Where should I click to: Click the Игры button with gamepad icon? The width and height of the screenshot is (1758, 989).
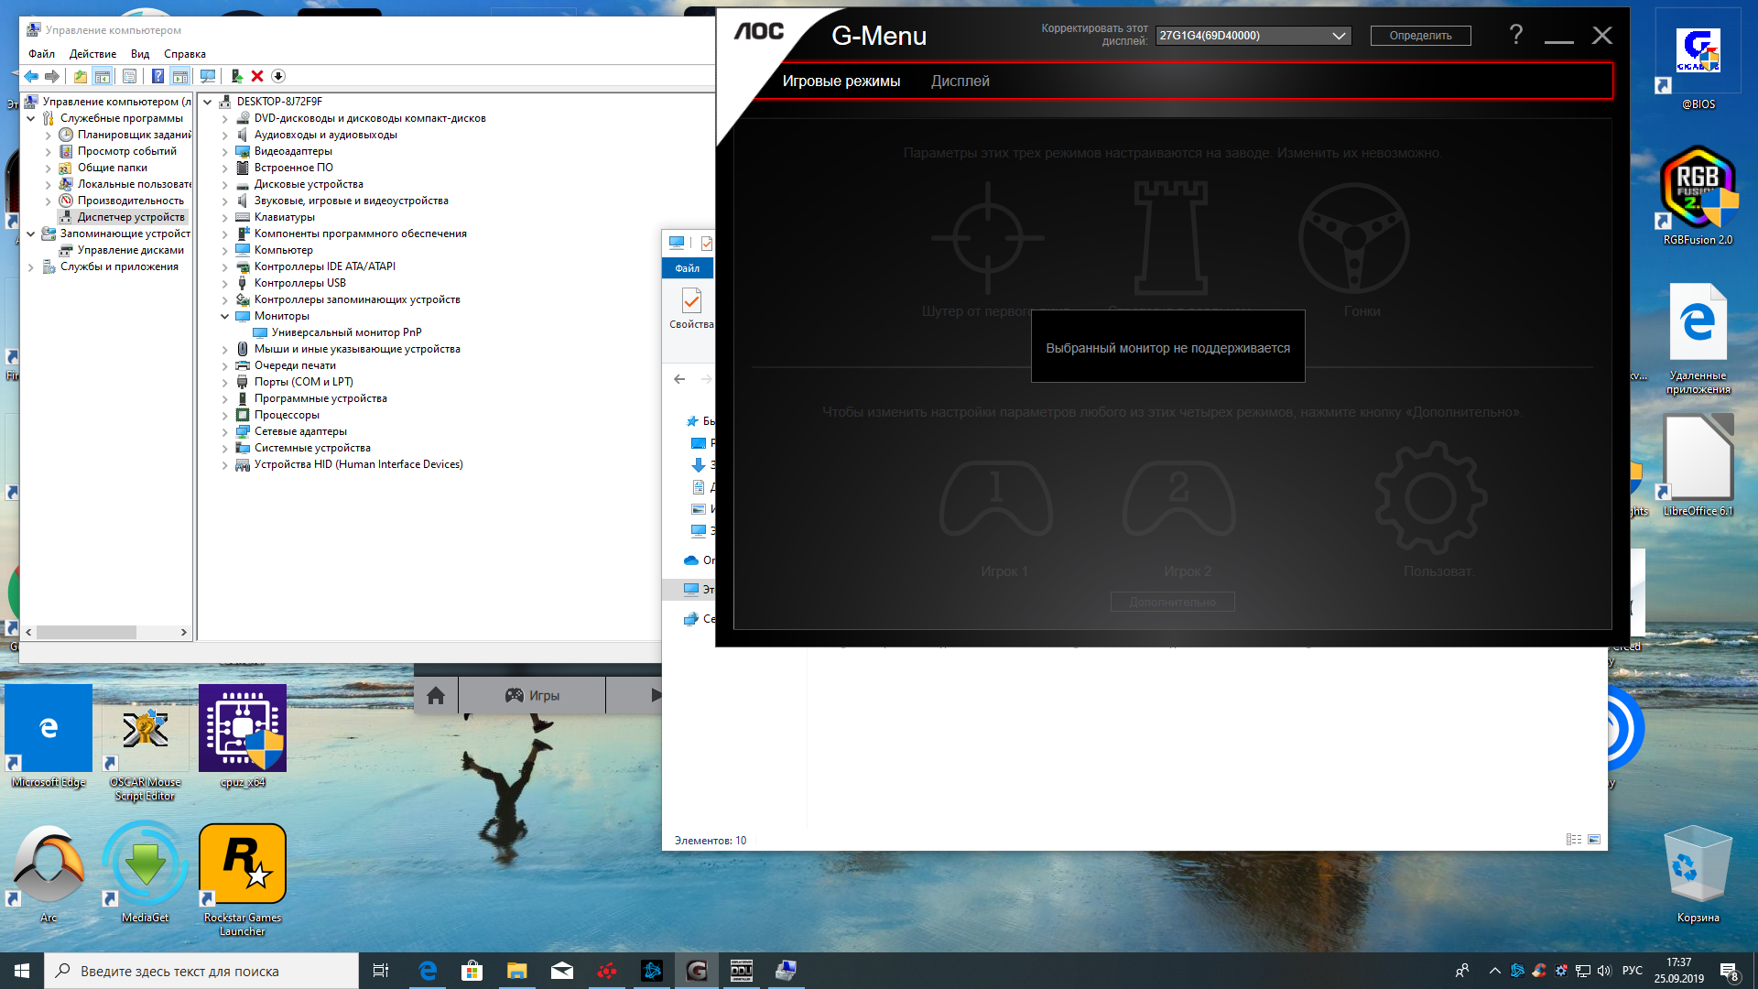532,695
